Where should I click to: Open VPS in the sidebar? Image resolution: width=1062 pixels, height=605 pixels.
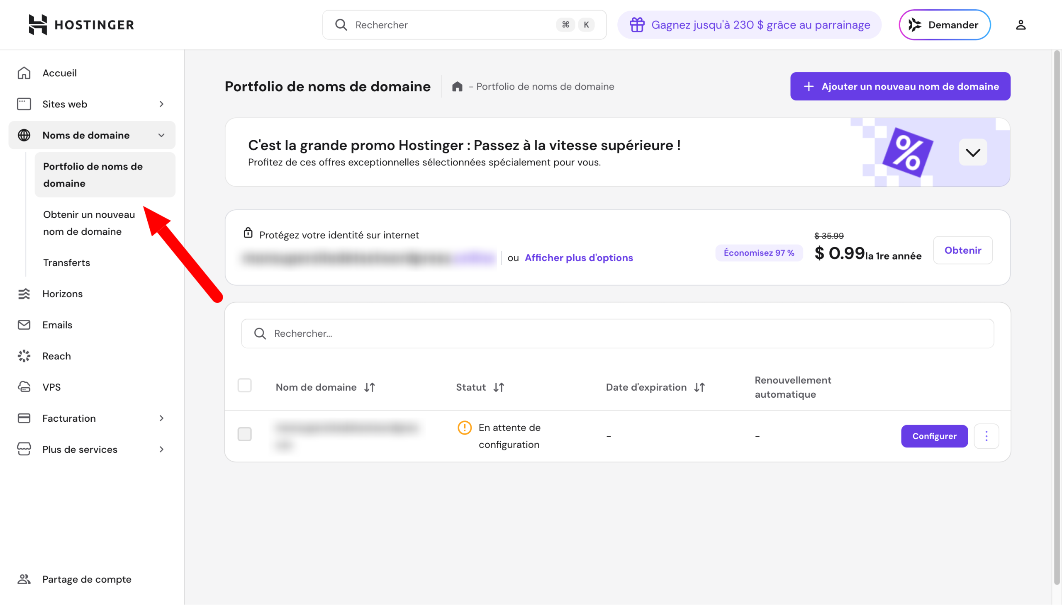coord(92,387)
